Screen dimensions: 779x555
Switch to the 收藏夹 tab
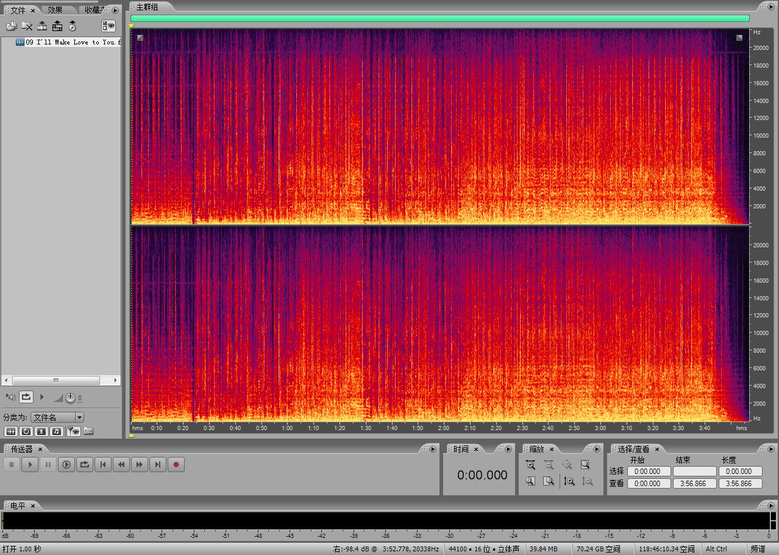click(93, 10)
